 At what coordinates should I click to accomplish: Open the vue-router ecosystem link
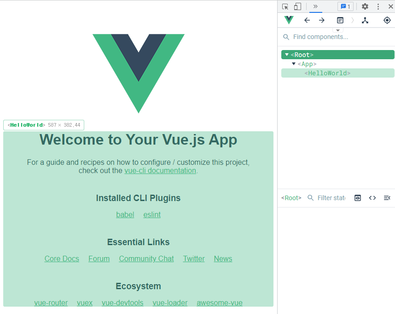[x=51, y=303]
